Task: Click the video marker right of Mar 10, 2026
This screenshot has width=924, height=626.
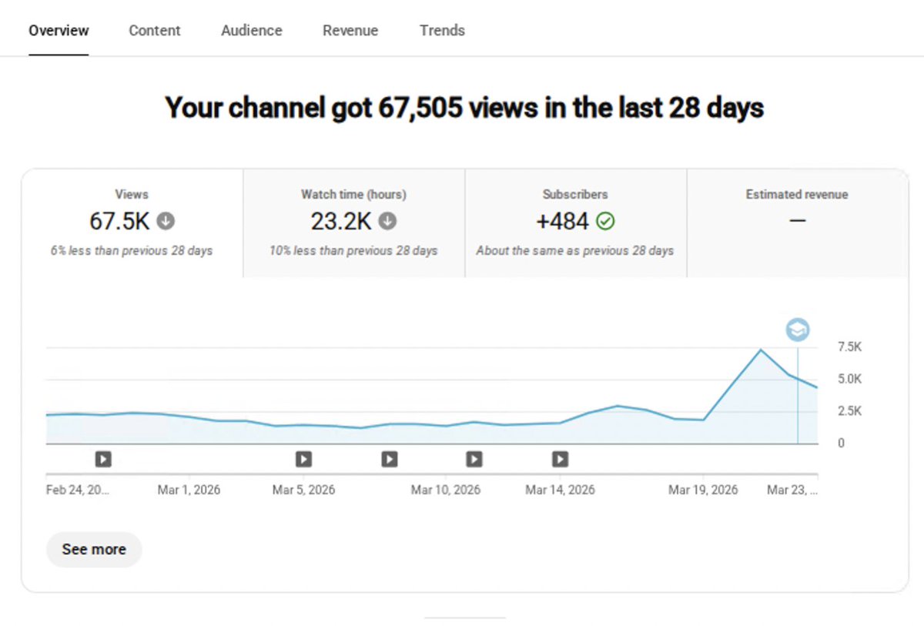Action: click(474, 460)
